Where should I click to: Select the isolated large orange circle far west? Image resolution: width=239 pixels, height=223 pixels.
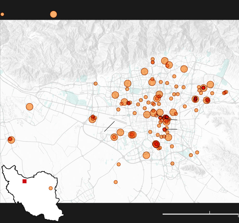click(x=30, y=107)
